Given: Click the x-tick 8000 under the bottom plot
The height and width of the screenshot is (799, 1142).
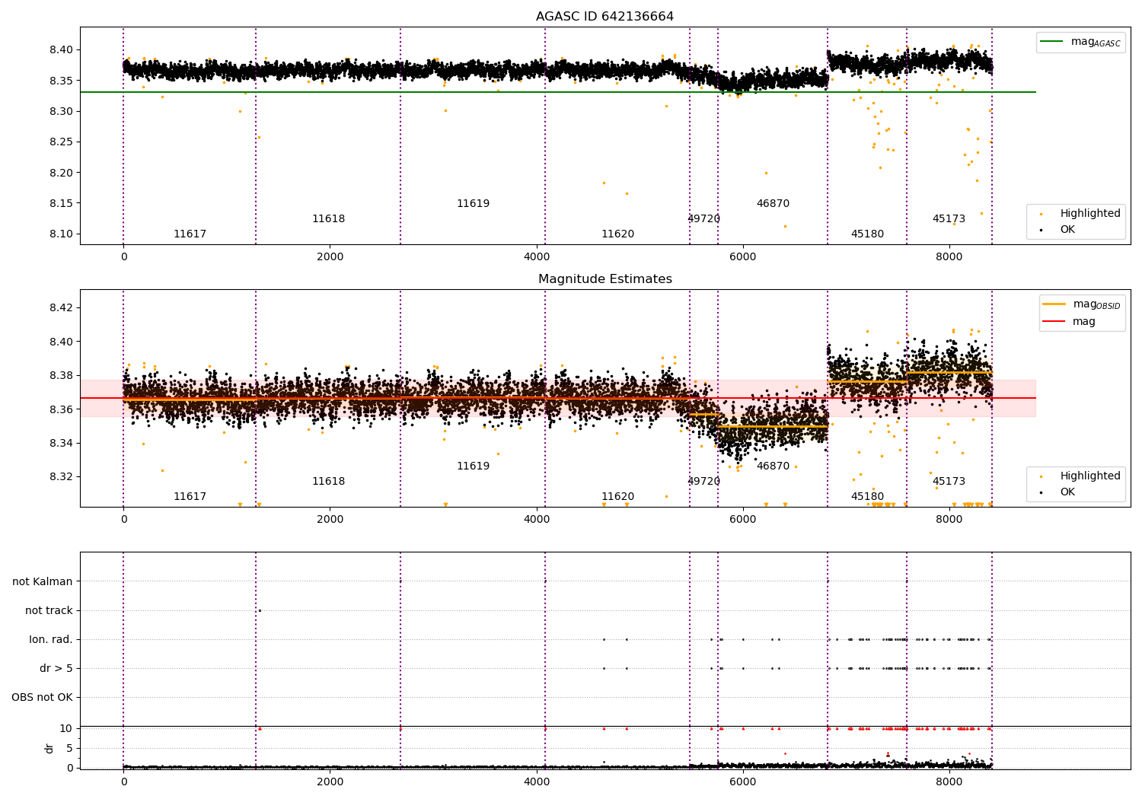Looking at the screenshot, I should click(x=949, y=782).
